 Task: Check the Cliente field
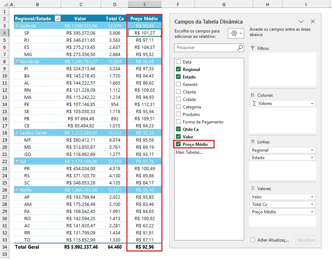coord(178,92)
